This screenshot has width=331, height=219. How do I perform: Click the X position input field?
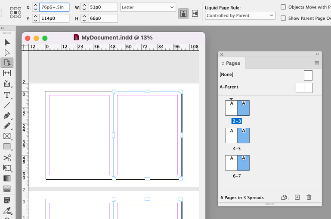tap(54, 7)
